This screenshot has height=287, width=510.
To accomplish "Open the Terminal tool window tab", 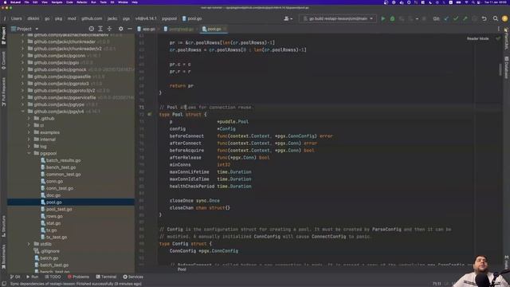I will (x=106, y=277).
